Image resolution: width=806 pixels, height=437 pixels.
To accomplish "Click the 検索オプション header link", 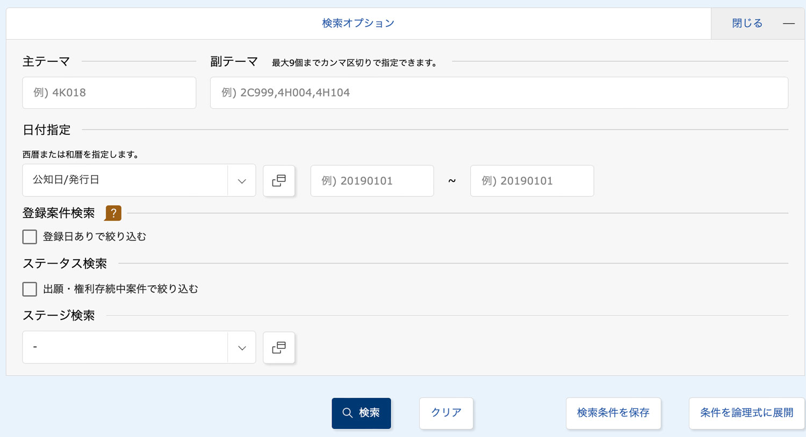I will coord(358,23).
